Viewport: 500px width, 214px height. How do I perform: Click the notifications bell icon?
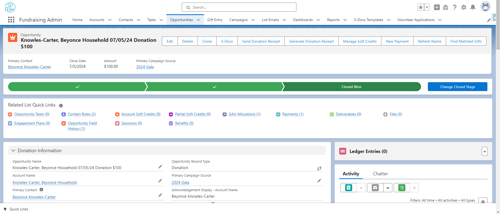coord(473,7)
